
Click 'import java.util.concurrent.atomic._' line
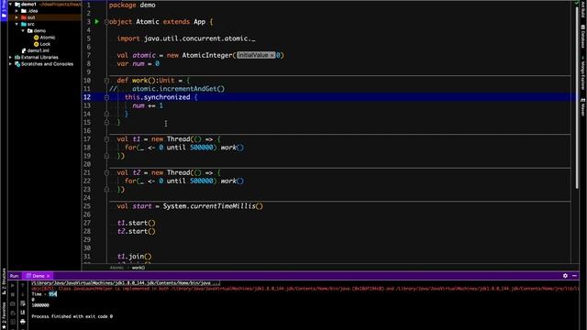point(186,38)
